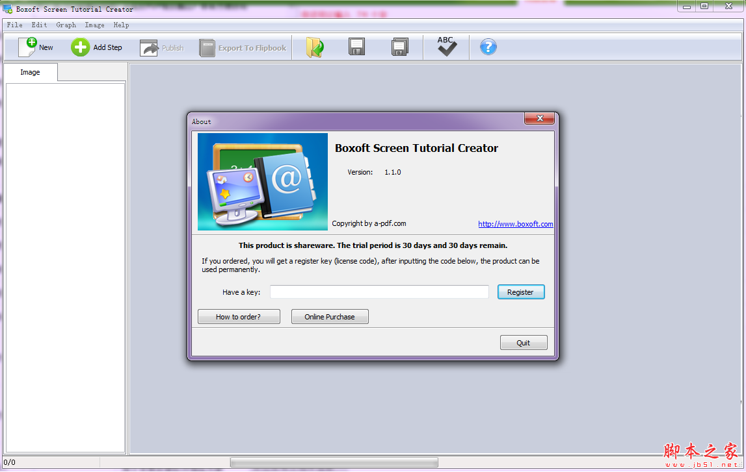Select the Image tab in the left panel
This screenshot has height=472, width=746.
31,72
